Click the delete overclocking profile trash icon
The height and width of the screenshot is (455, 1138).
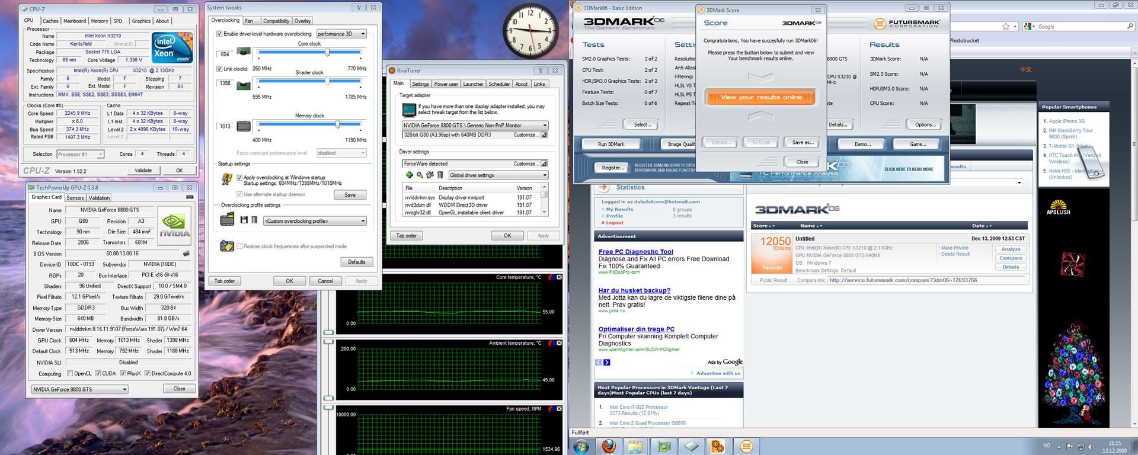pos(254,220)
